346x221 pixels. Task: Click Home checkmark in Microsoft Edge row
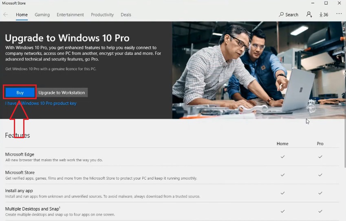tap(282, 157)
